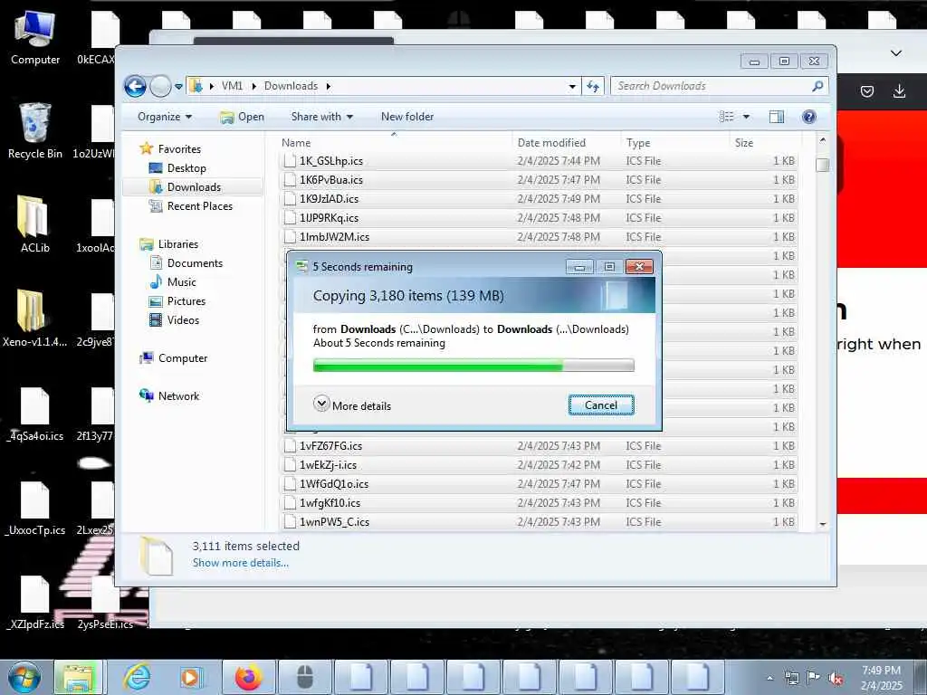Screen dimensions: 927x695
Task: Click VM1 in the address breadcrumb
Action: [232, 86]
